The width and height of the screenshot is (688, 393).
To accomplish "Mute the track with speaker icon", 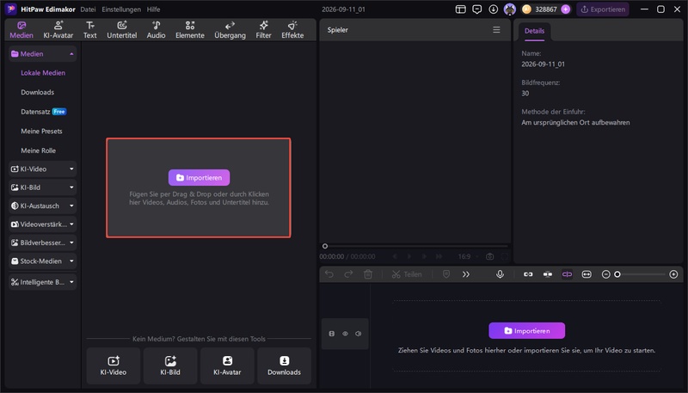I will 359,334.
